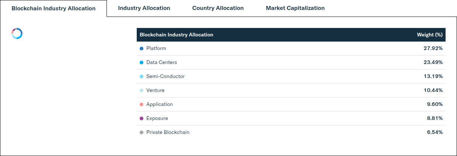Click the Exposure 8.81% weight value
The height and width of the screenshot is (156, 457).
(435, 118)
